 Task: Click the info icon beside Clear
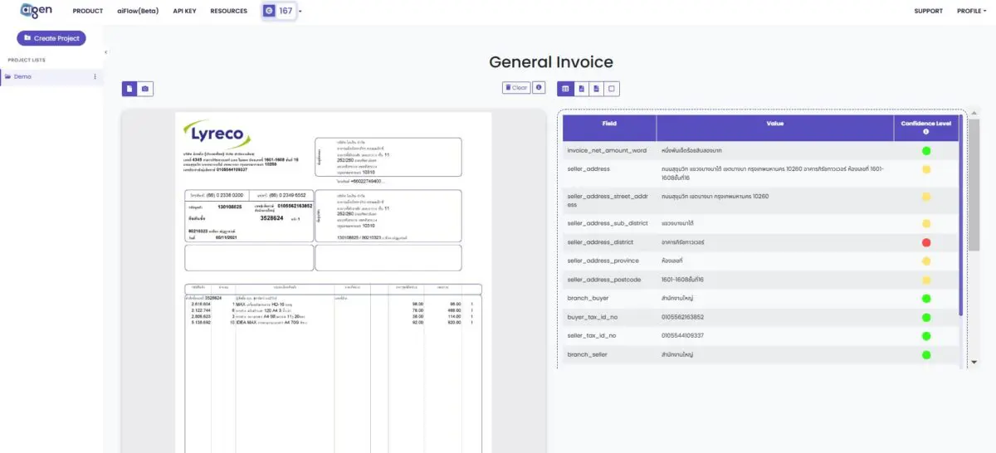click(539, 87)
